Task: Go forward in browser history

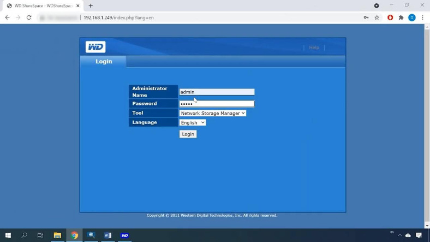Action: tap(18, 17)
